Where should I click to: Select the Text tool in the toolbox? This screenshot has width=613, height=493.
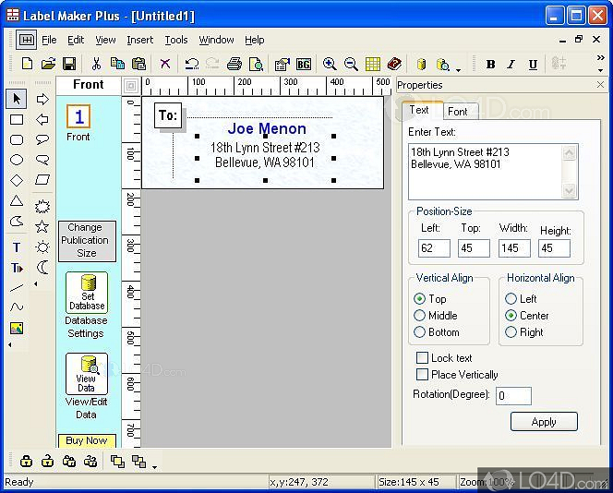[17, 247]
